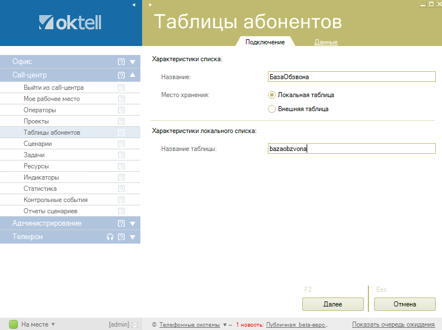Click help icon beside Операторы item

[121, 110]
